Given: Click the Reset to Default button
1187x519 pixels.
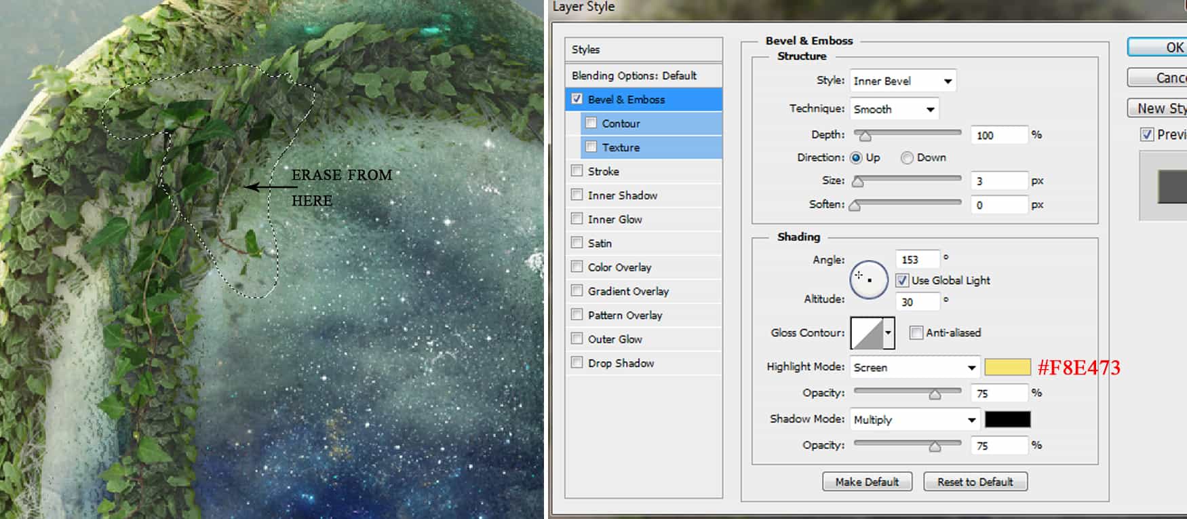Looking at the screenshot, I should pos(975,482).
